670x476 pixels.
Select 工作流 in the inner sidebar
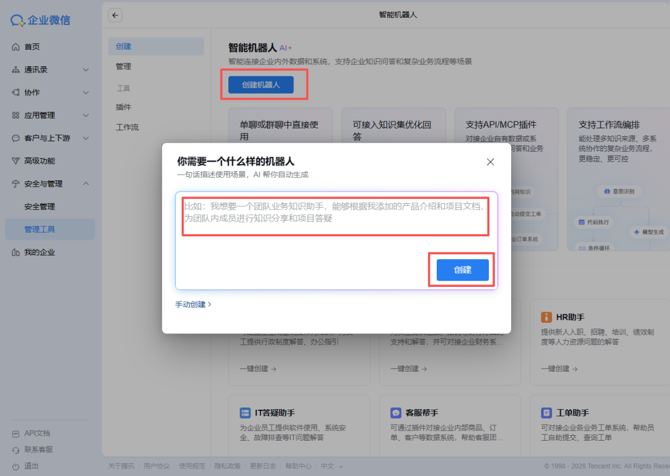126,128
